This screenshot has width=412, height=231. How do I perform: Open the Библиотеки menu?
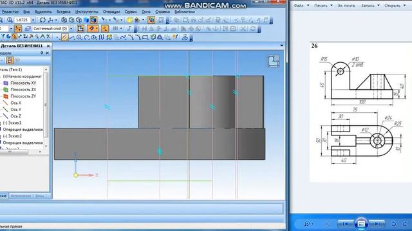coord(185,12)
